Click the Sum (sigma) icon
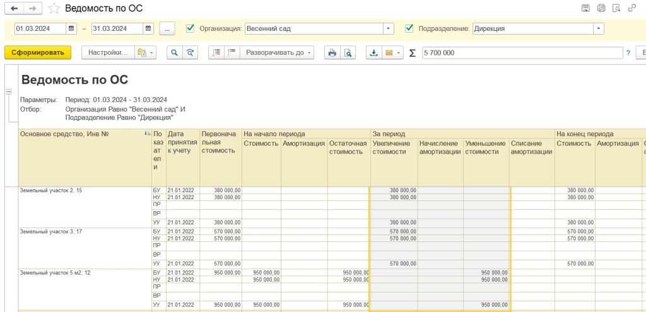Viewport: 646px width, 312px height. (x=413, y=53)
